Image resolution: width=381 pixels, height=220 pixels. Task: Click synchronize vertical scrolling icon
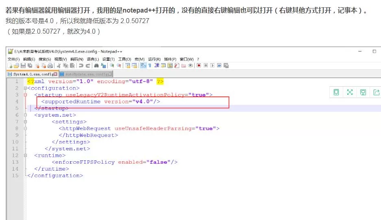click(x=128, y=66)
